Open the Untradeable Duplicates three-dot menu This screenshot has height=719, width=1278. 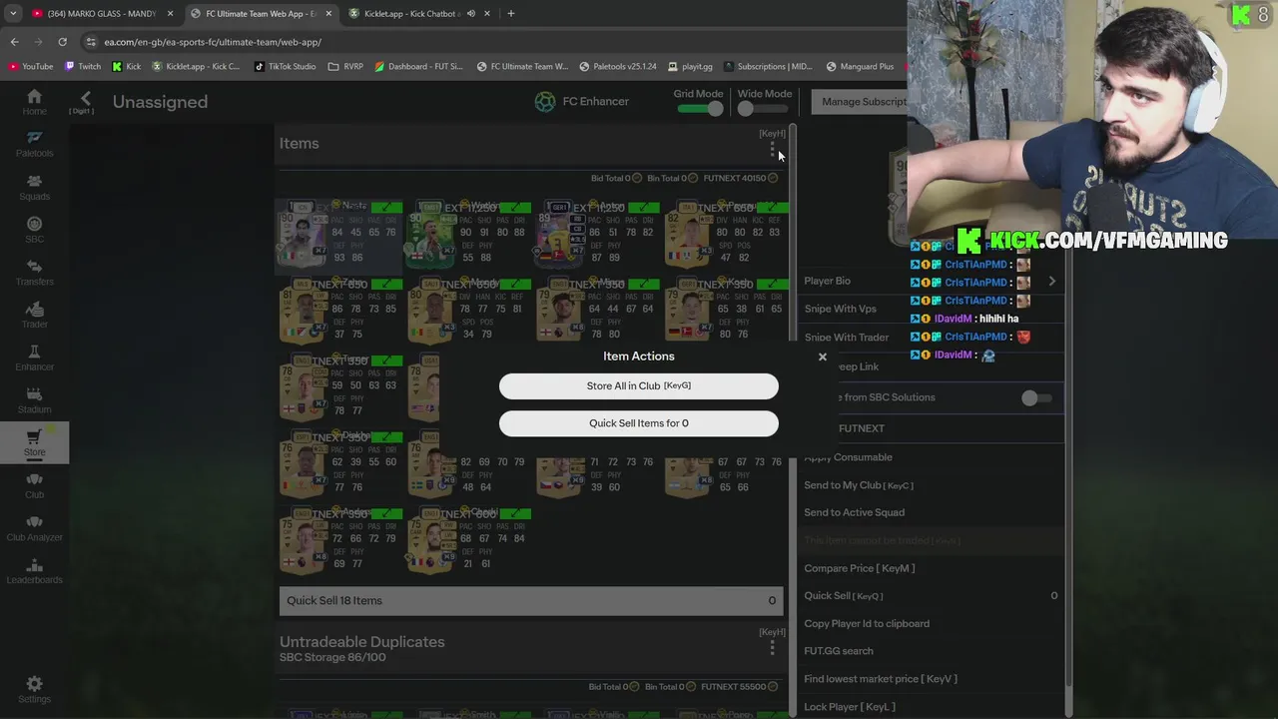tap(772, 648)
